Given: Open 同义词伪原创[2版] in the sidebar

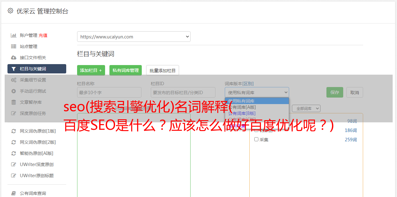Looking at the screenshot, I should click(x=38, y=142).
